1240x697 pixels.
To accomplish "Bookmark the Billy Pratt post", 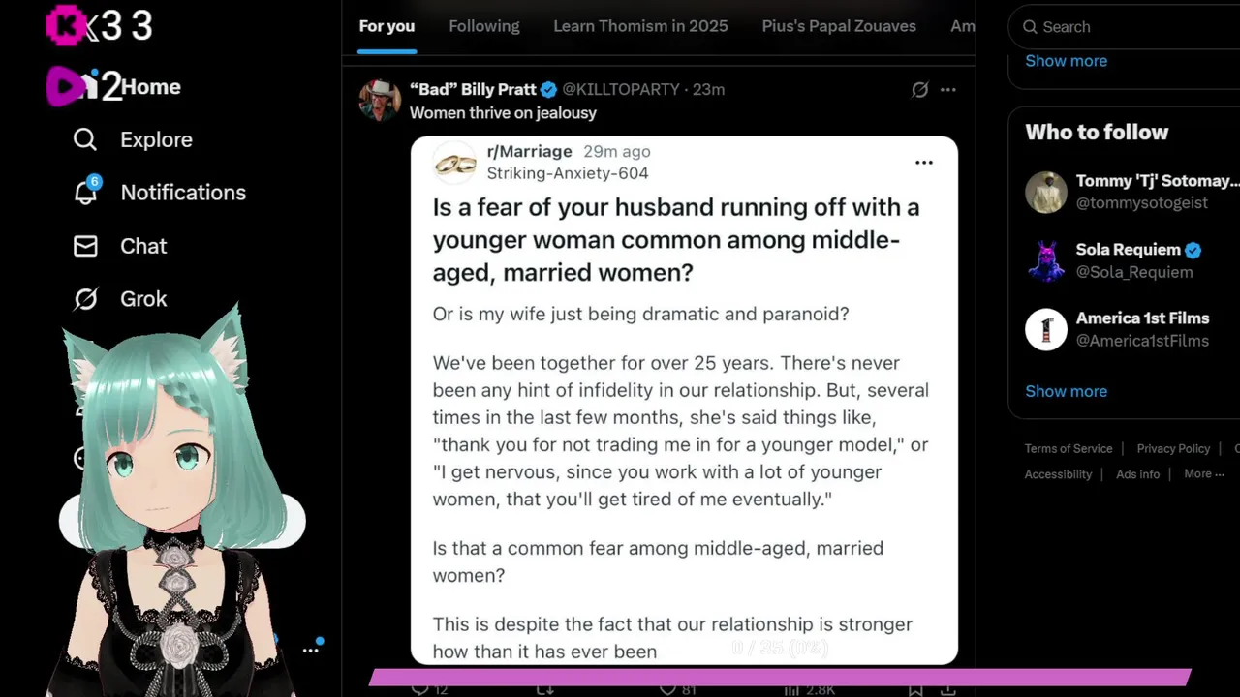I will (915, 689).
